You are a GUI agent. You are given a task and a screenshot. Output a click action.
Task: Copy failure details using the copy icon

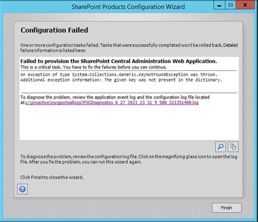(233, 147)
